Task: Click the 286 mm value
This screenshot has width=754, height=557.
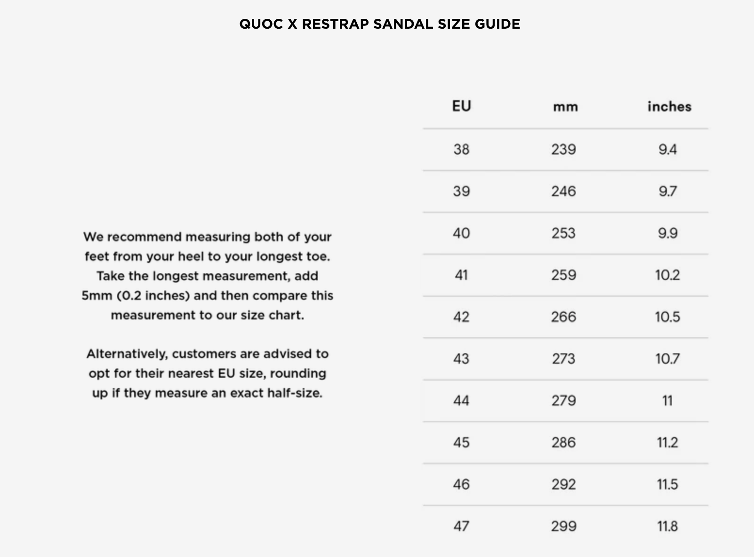Action: [563, 443]
